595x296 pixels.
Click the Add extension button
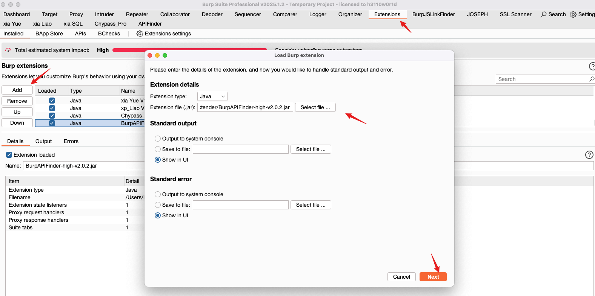17,90
